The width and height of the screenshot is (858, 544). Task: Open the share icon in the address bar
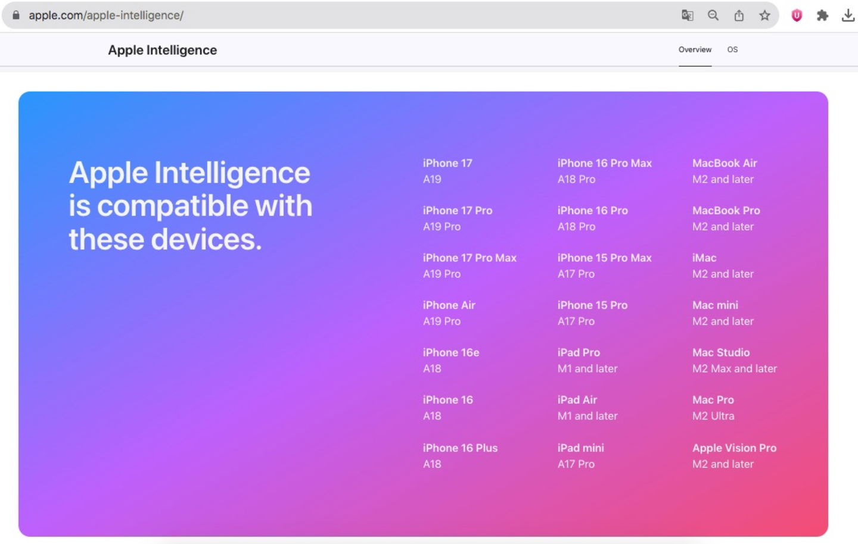(x=739, y=15)
